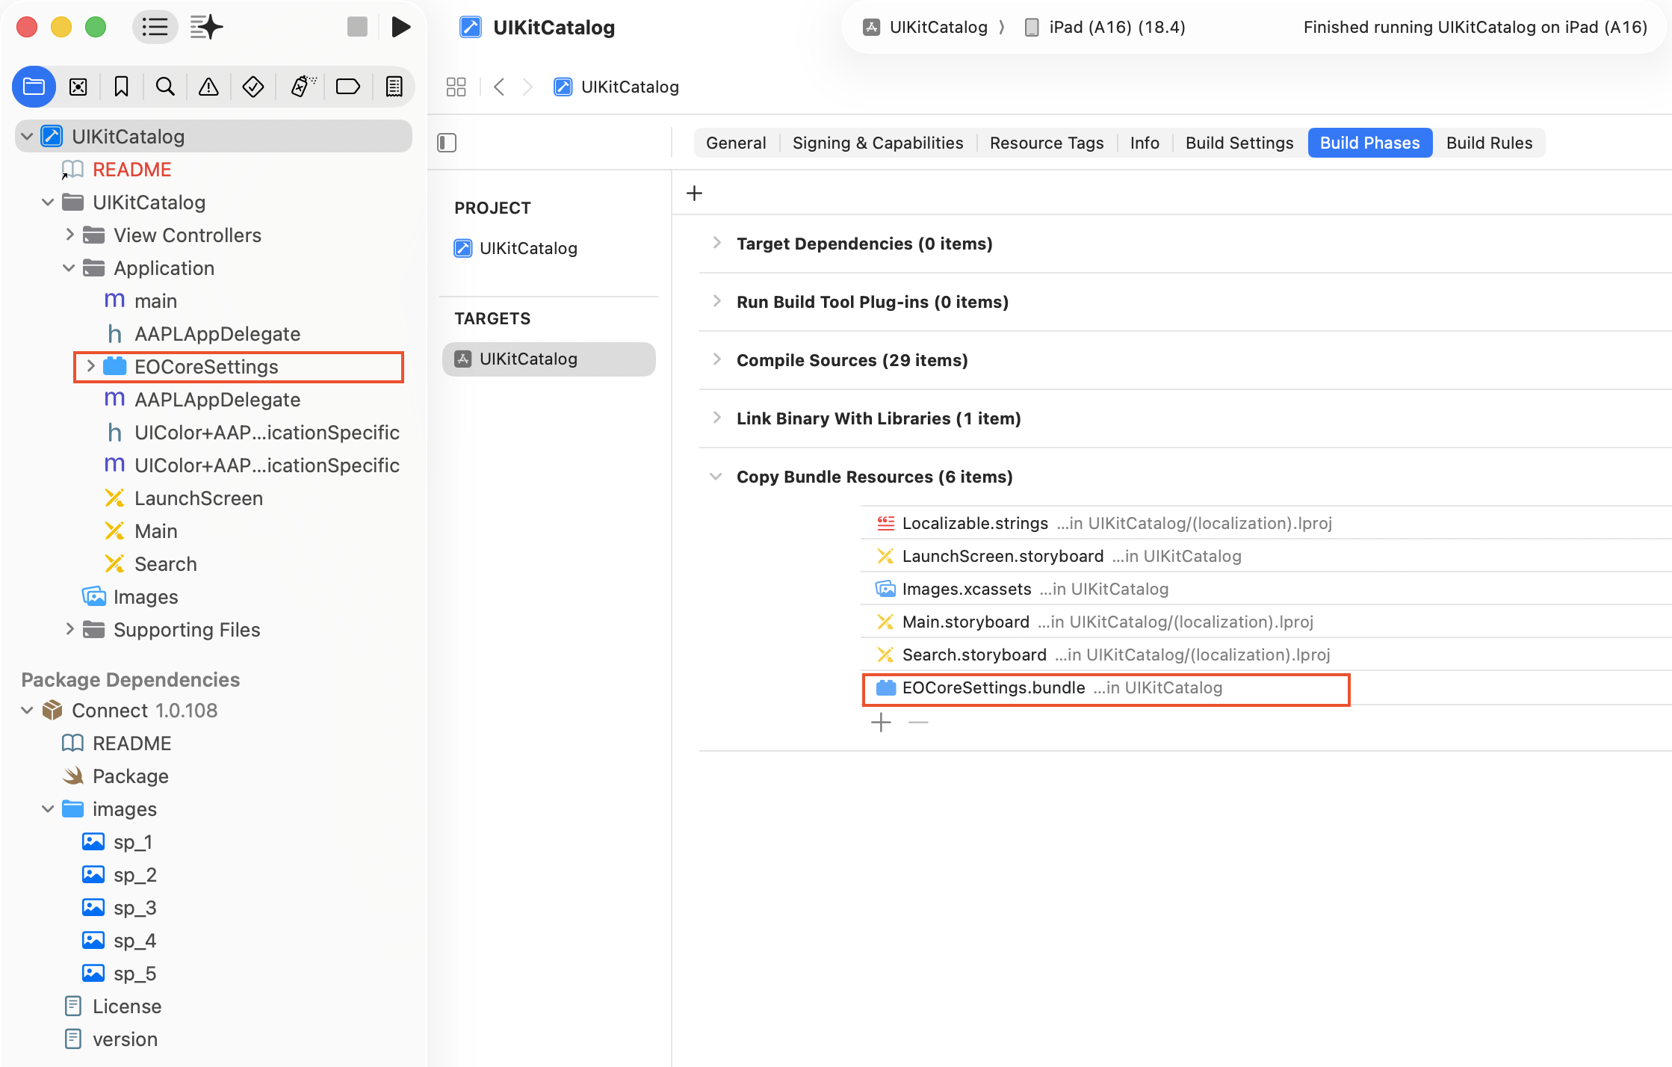1672x1067 pixels.
Task: Open the Report navigator icon
Action: [394, 87]
